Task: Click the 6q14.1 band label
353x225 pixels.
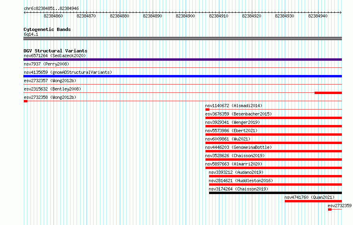Action: (x=31, y=34)
